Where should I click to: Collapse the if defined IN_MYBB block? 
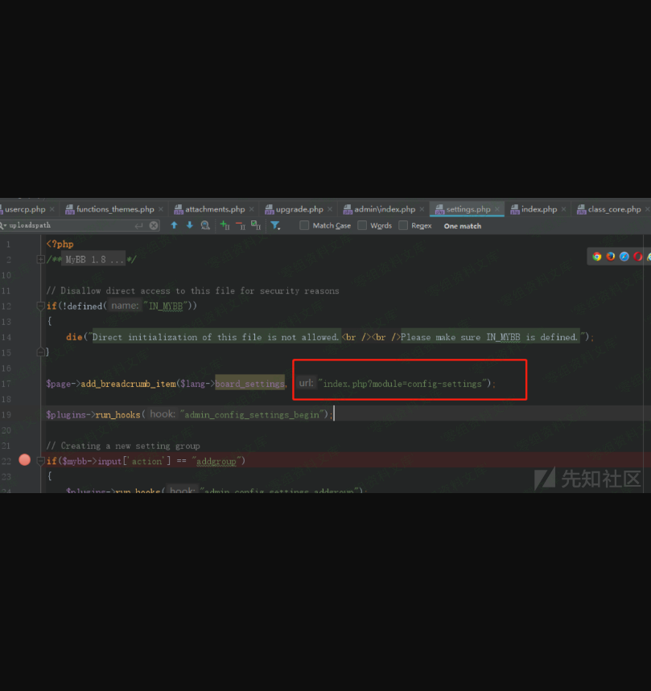coord(40,306)
